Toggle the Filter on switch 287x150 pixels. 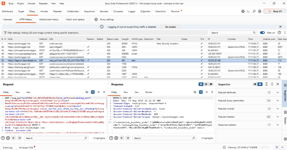262,33
